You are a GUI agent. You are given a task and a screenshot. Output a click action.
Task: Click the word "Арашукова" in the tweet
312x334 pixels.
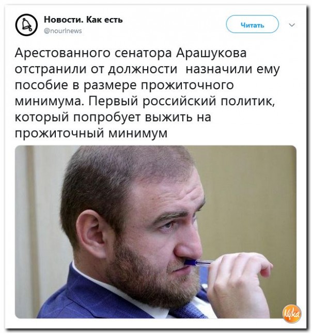[211, 53]
